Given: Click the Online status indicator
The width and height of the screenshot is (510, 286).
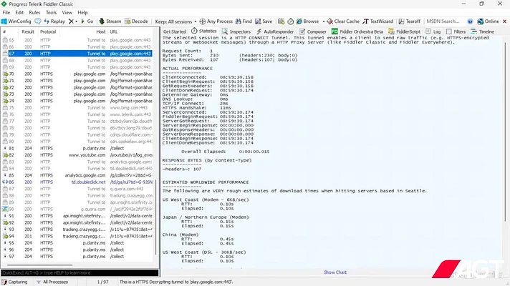Looking at the screenshot, I should pyautogui.click(x=488, y=21).
